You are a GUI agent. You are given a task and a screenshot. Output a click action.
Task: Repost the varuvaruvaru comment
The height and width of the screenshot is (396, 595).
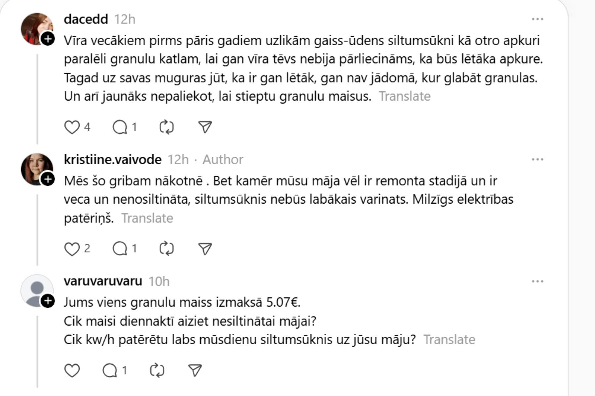pos(157,370)
